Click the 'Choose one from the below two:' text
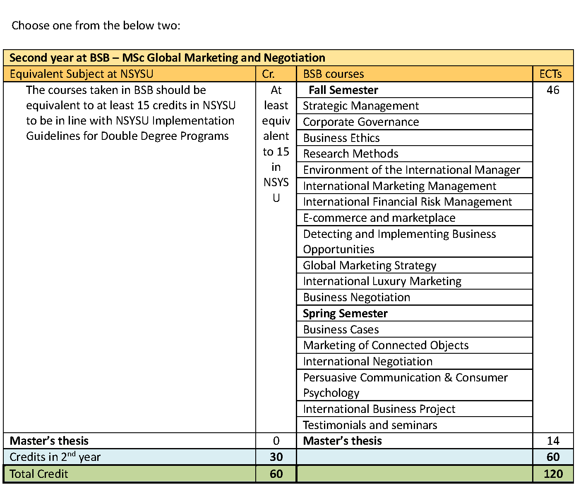576x501 pixels. 96,26
